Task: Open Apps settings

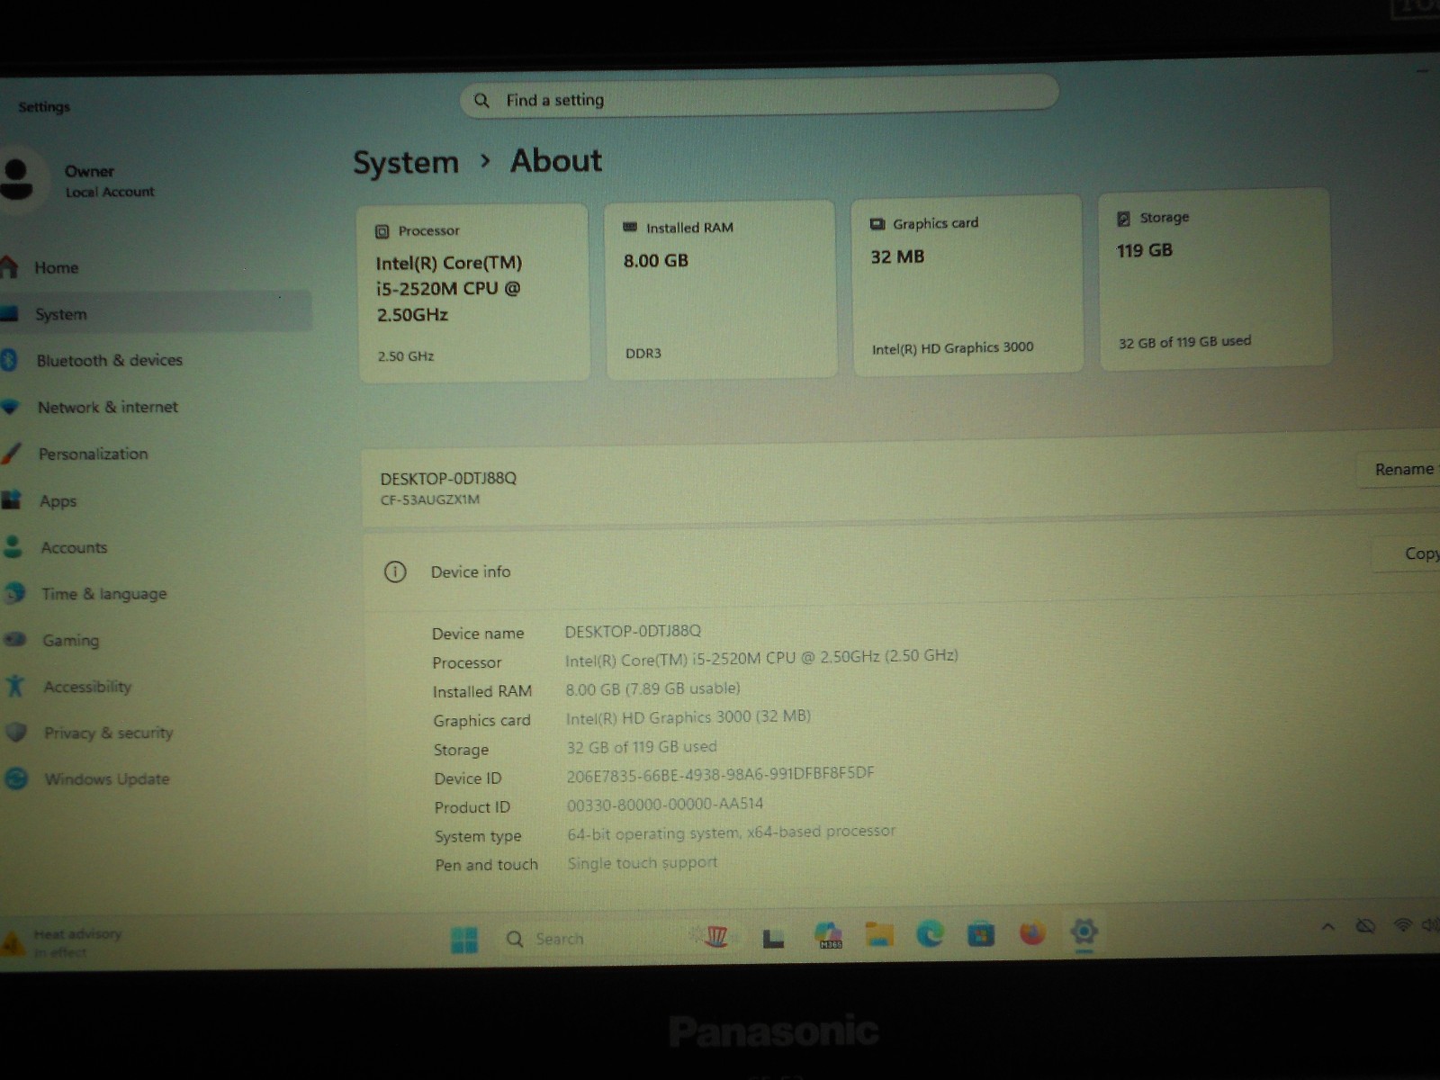Action: tap(58, 501)
